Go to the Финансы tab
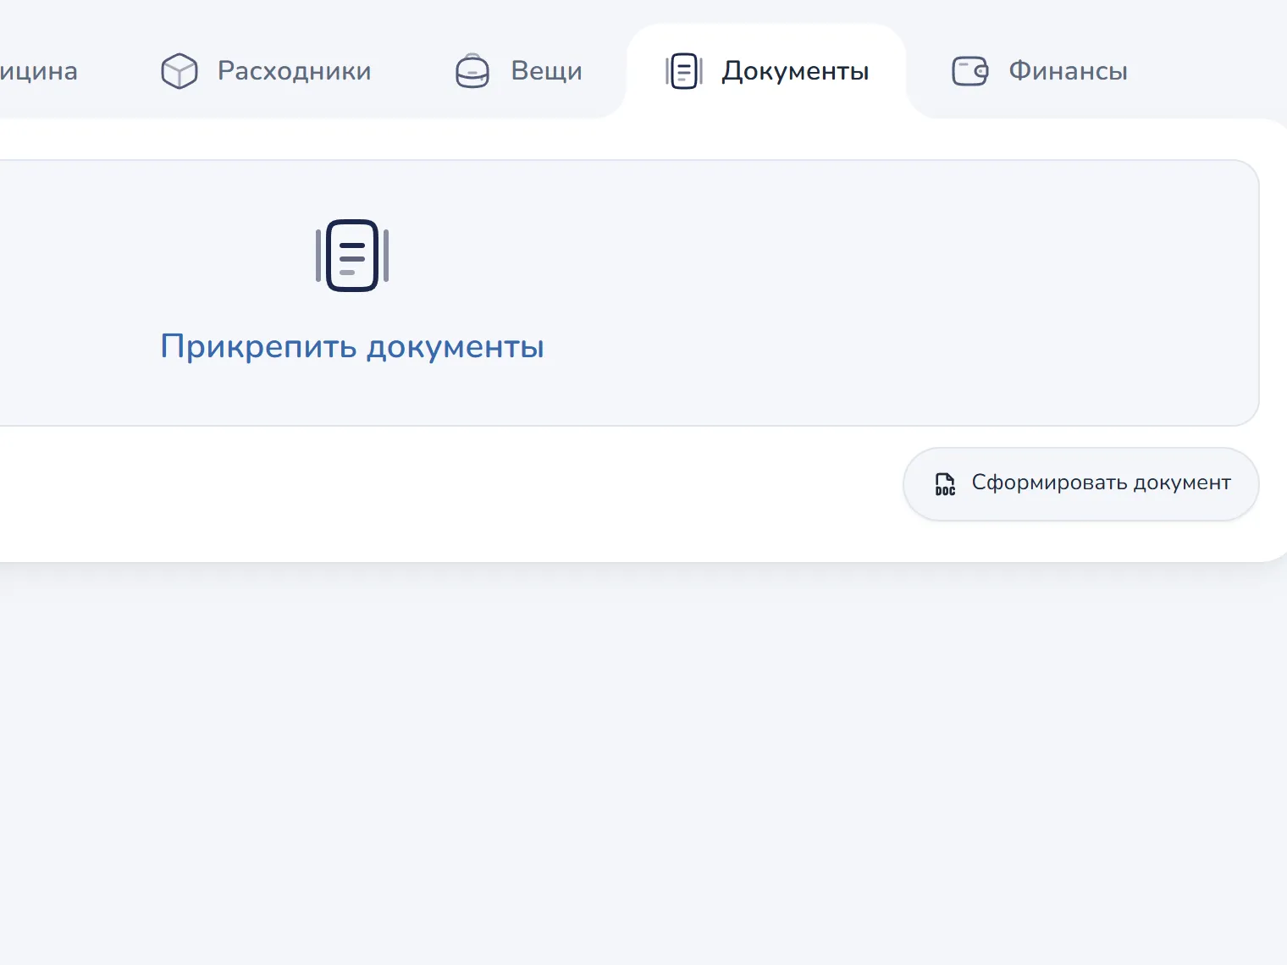 pos(1040,71)
